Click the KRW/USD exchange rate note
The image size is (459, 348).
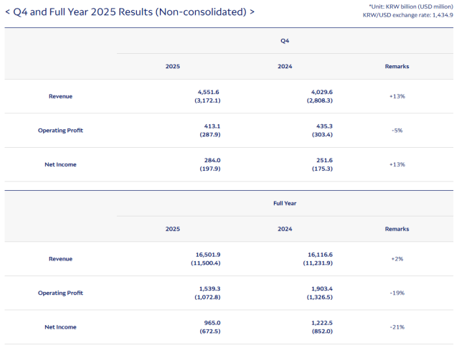(409, 15)
